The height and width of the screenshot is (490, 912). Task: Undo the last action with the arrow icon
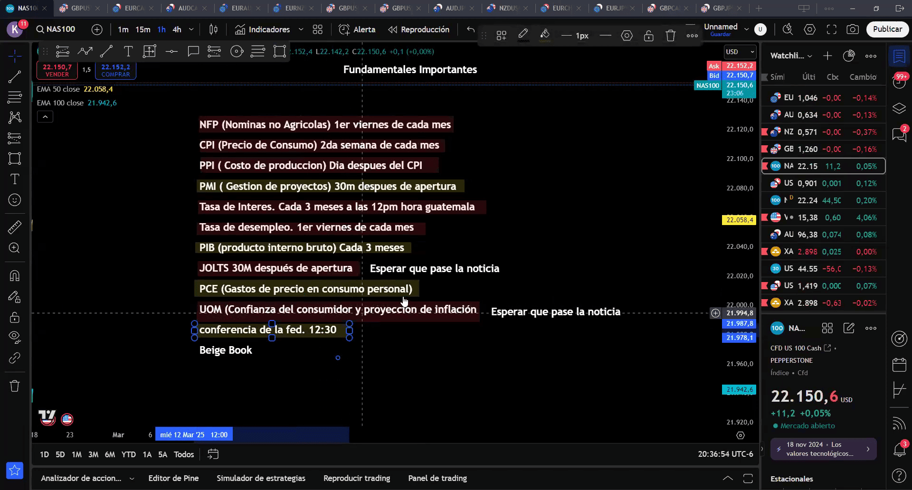click(471, 29)
